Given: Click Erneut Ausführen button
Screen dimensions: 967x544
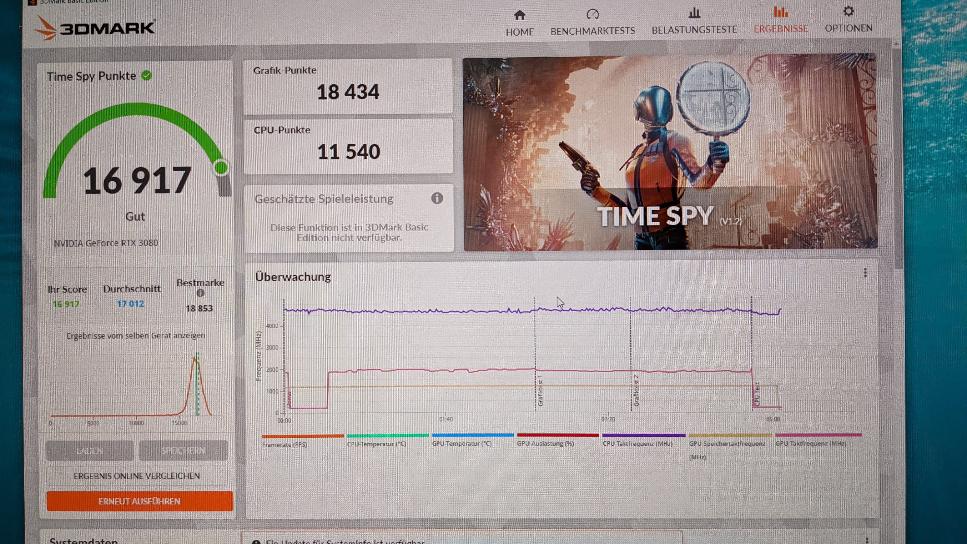Looking at the screenshot, I should pyautogui.click(x=140, y=501).
